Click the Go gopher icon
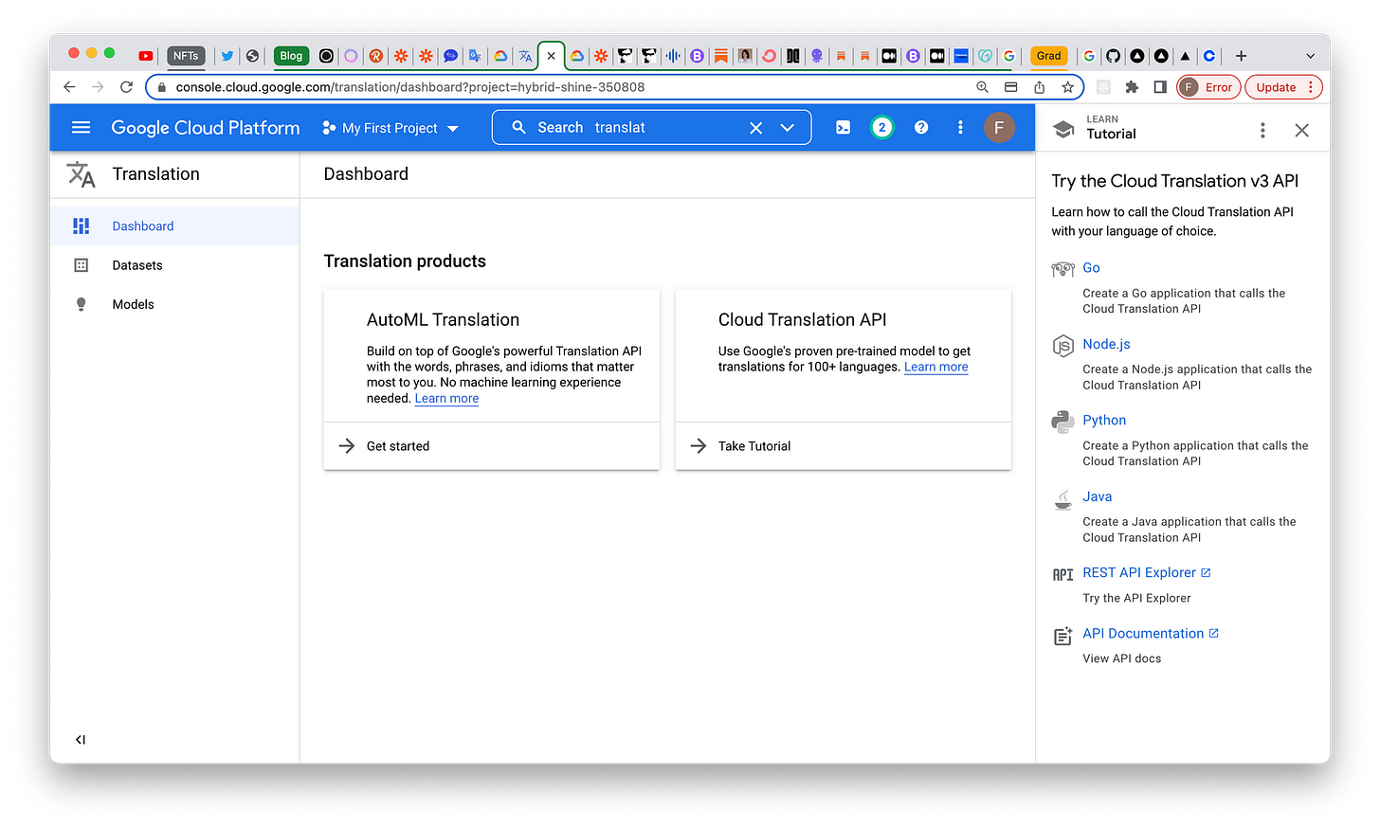Viewport: 1380px width, 829px height. [1062, 269]
